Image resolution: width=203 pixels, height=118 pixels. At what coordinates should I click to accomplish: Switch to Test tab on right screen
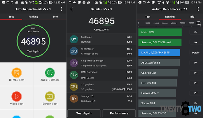click(148, 17)
